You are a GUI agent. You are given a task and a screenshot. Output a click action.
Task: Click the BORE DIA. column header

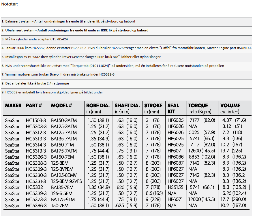[98, 108]
